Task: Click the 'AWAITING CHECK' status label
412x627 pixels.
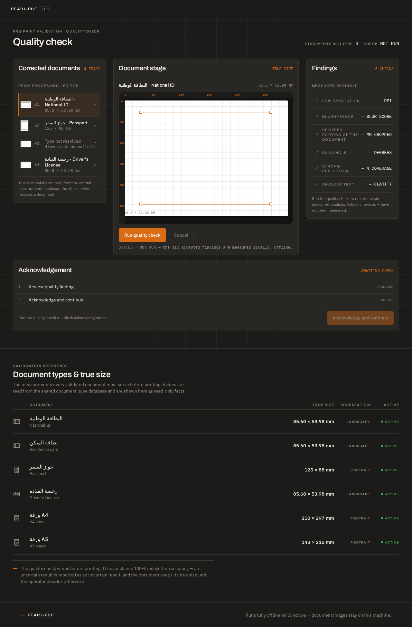Action: coord(377,271)
